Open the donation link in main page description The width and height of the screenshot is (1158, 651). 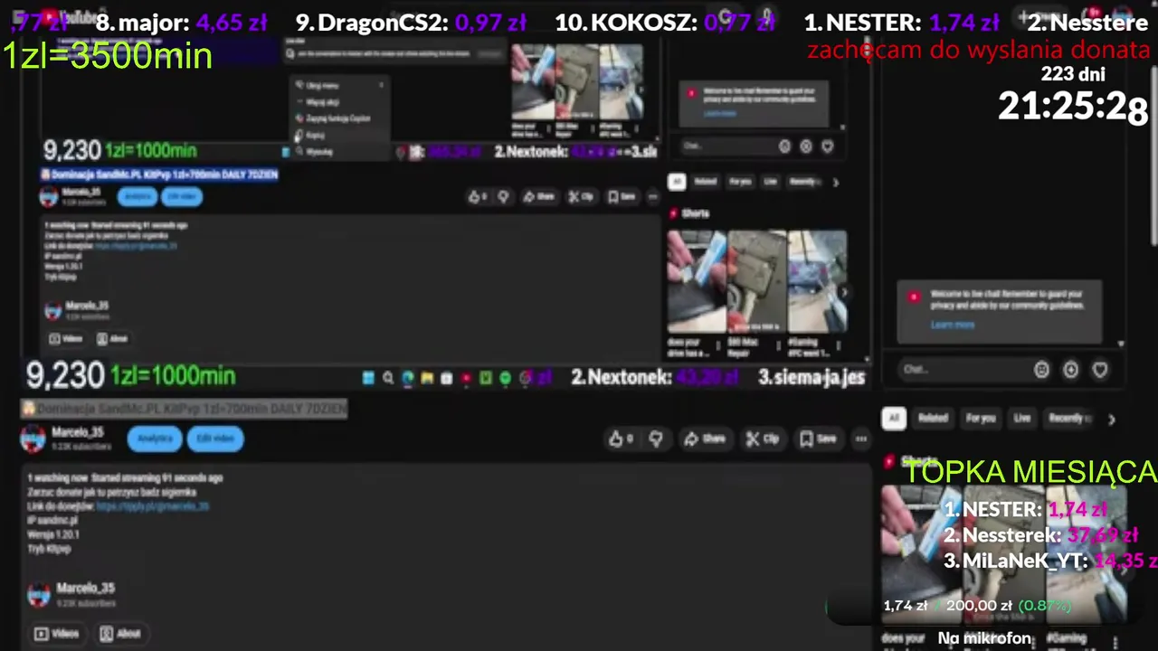(x=153, y=506)
